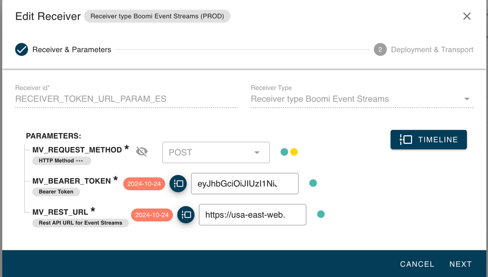This screenshot has width=488, height=277.
Task: Click the step 2 number circle
Action: pos(380,49)
